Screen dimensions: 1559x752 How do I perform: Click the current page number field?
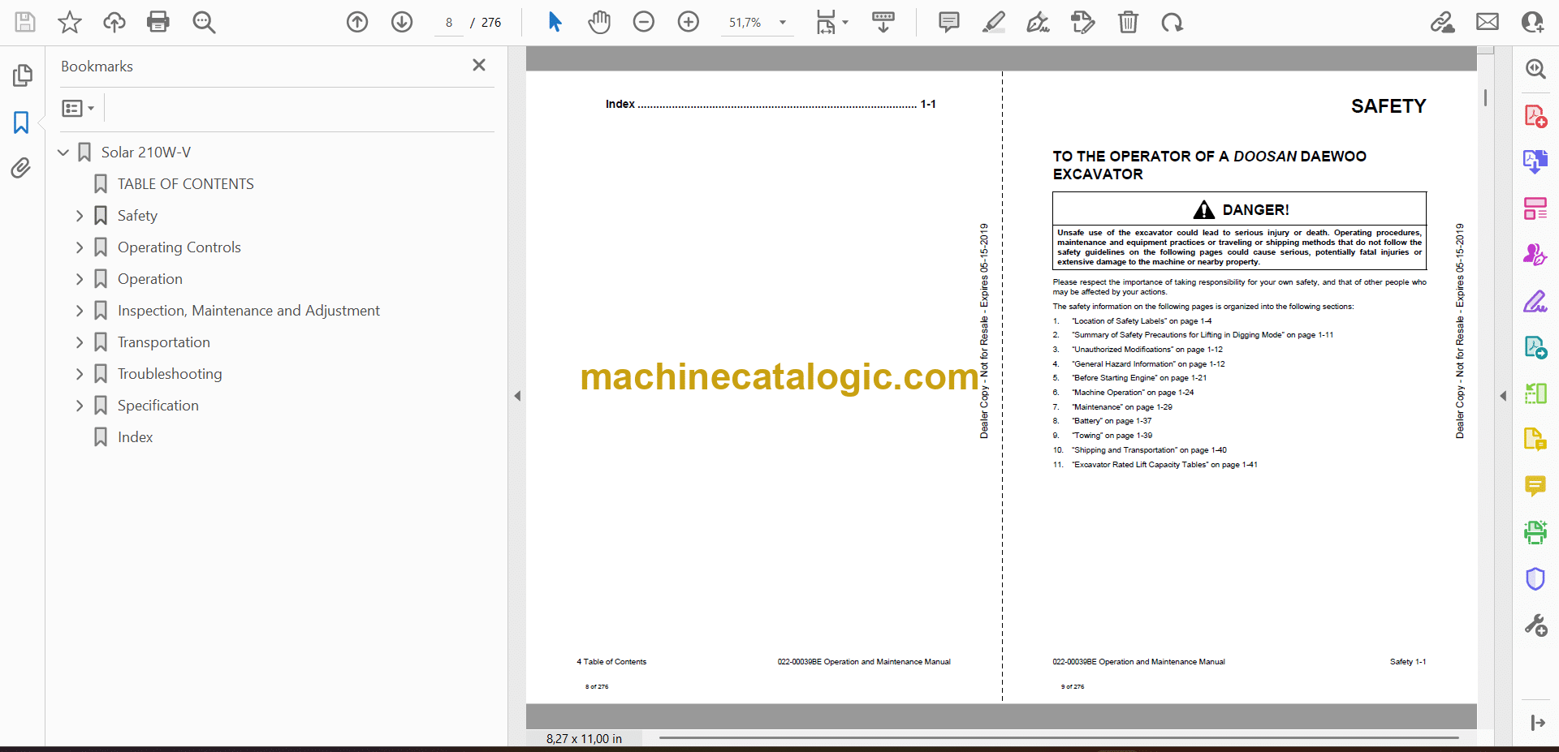[x=449, y=23]
